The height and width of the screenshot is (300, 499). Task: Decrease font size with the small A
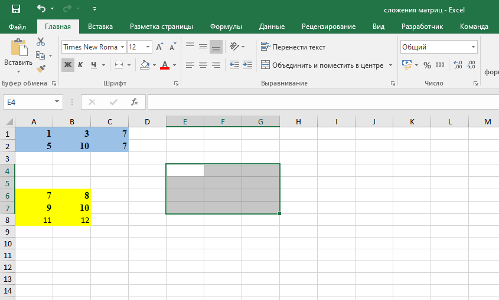click(x=173, y=47)
